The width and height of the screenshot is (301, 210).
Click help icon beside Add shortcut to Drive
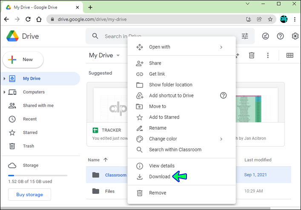pyautogui.click(x=223, y=96)
